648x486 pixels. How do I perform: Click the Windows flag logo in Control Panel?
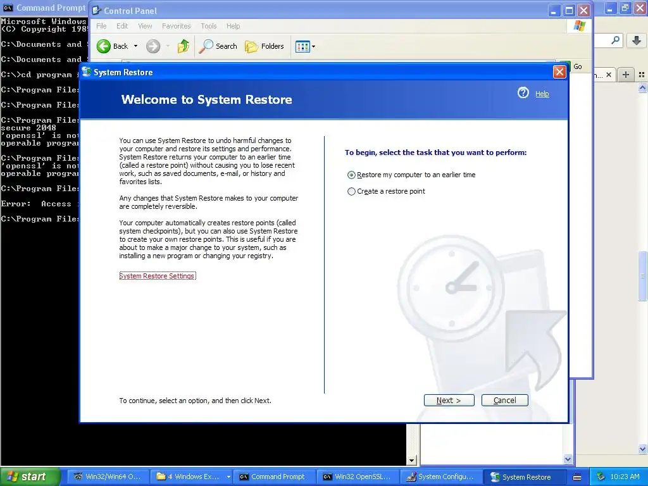pyautogui.click(x=579, y=26)
